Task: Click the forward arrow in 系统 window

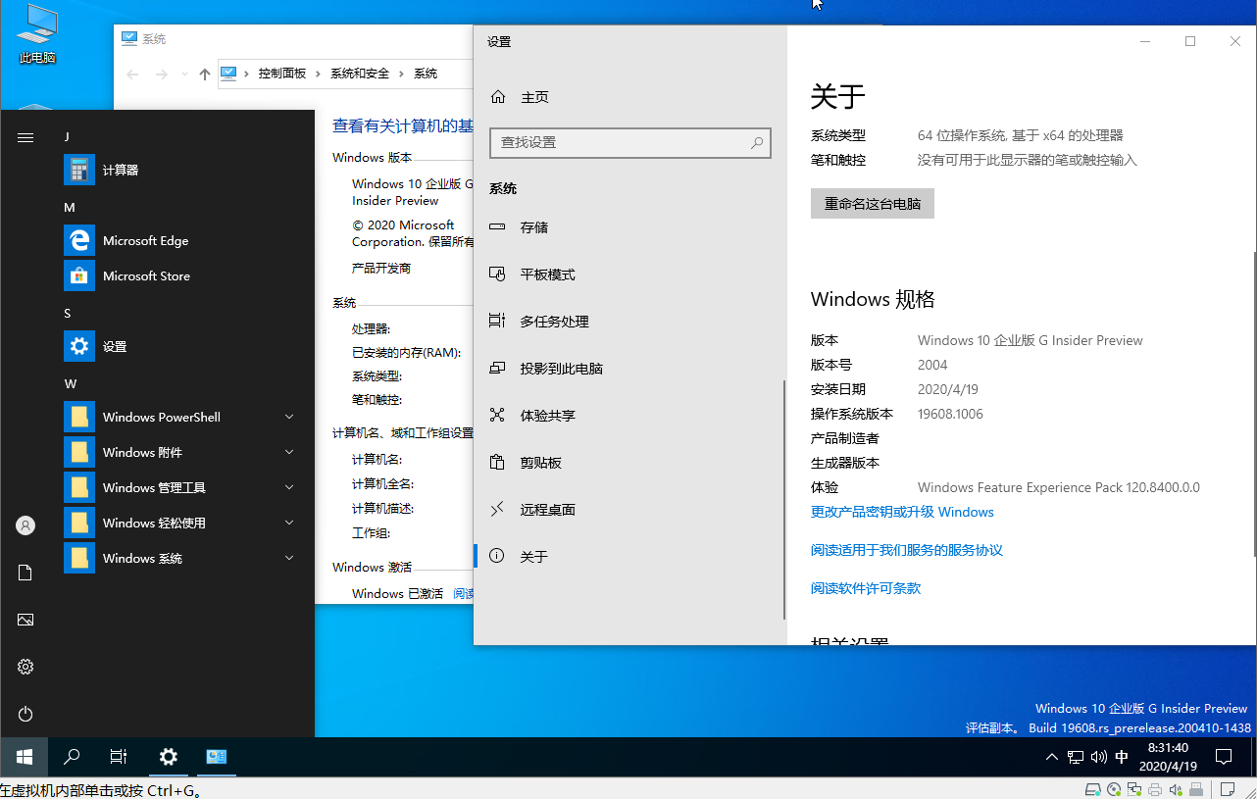Action: pos(161,75)
